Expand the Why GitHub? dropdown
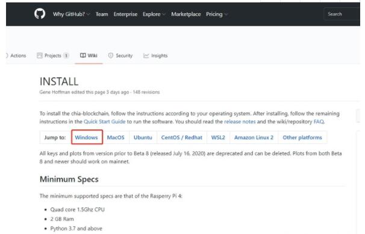The width and height of the screenshot is (365, 234). 71,14
